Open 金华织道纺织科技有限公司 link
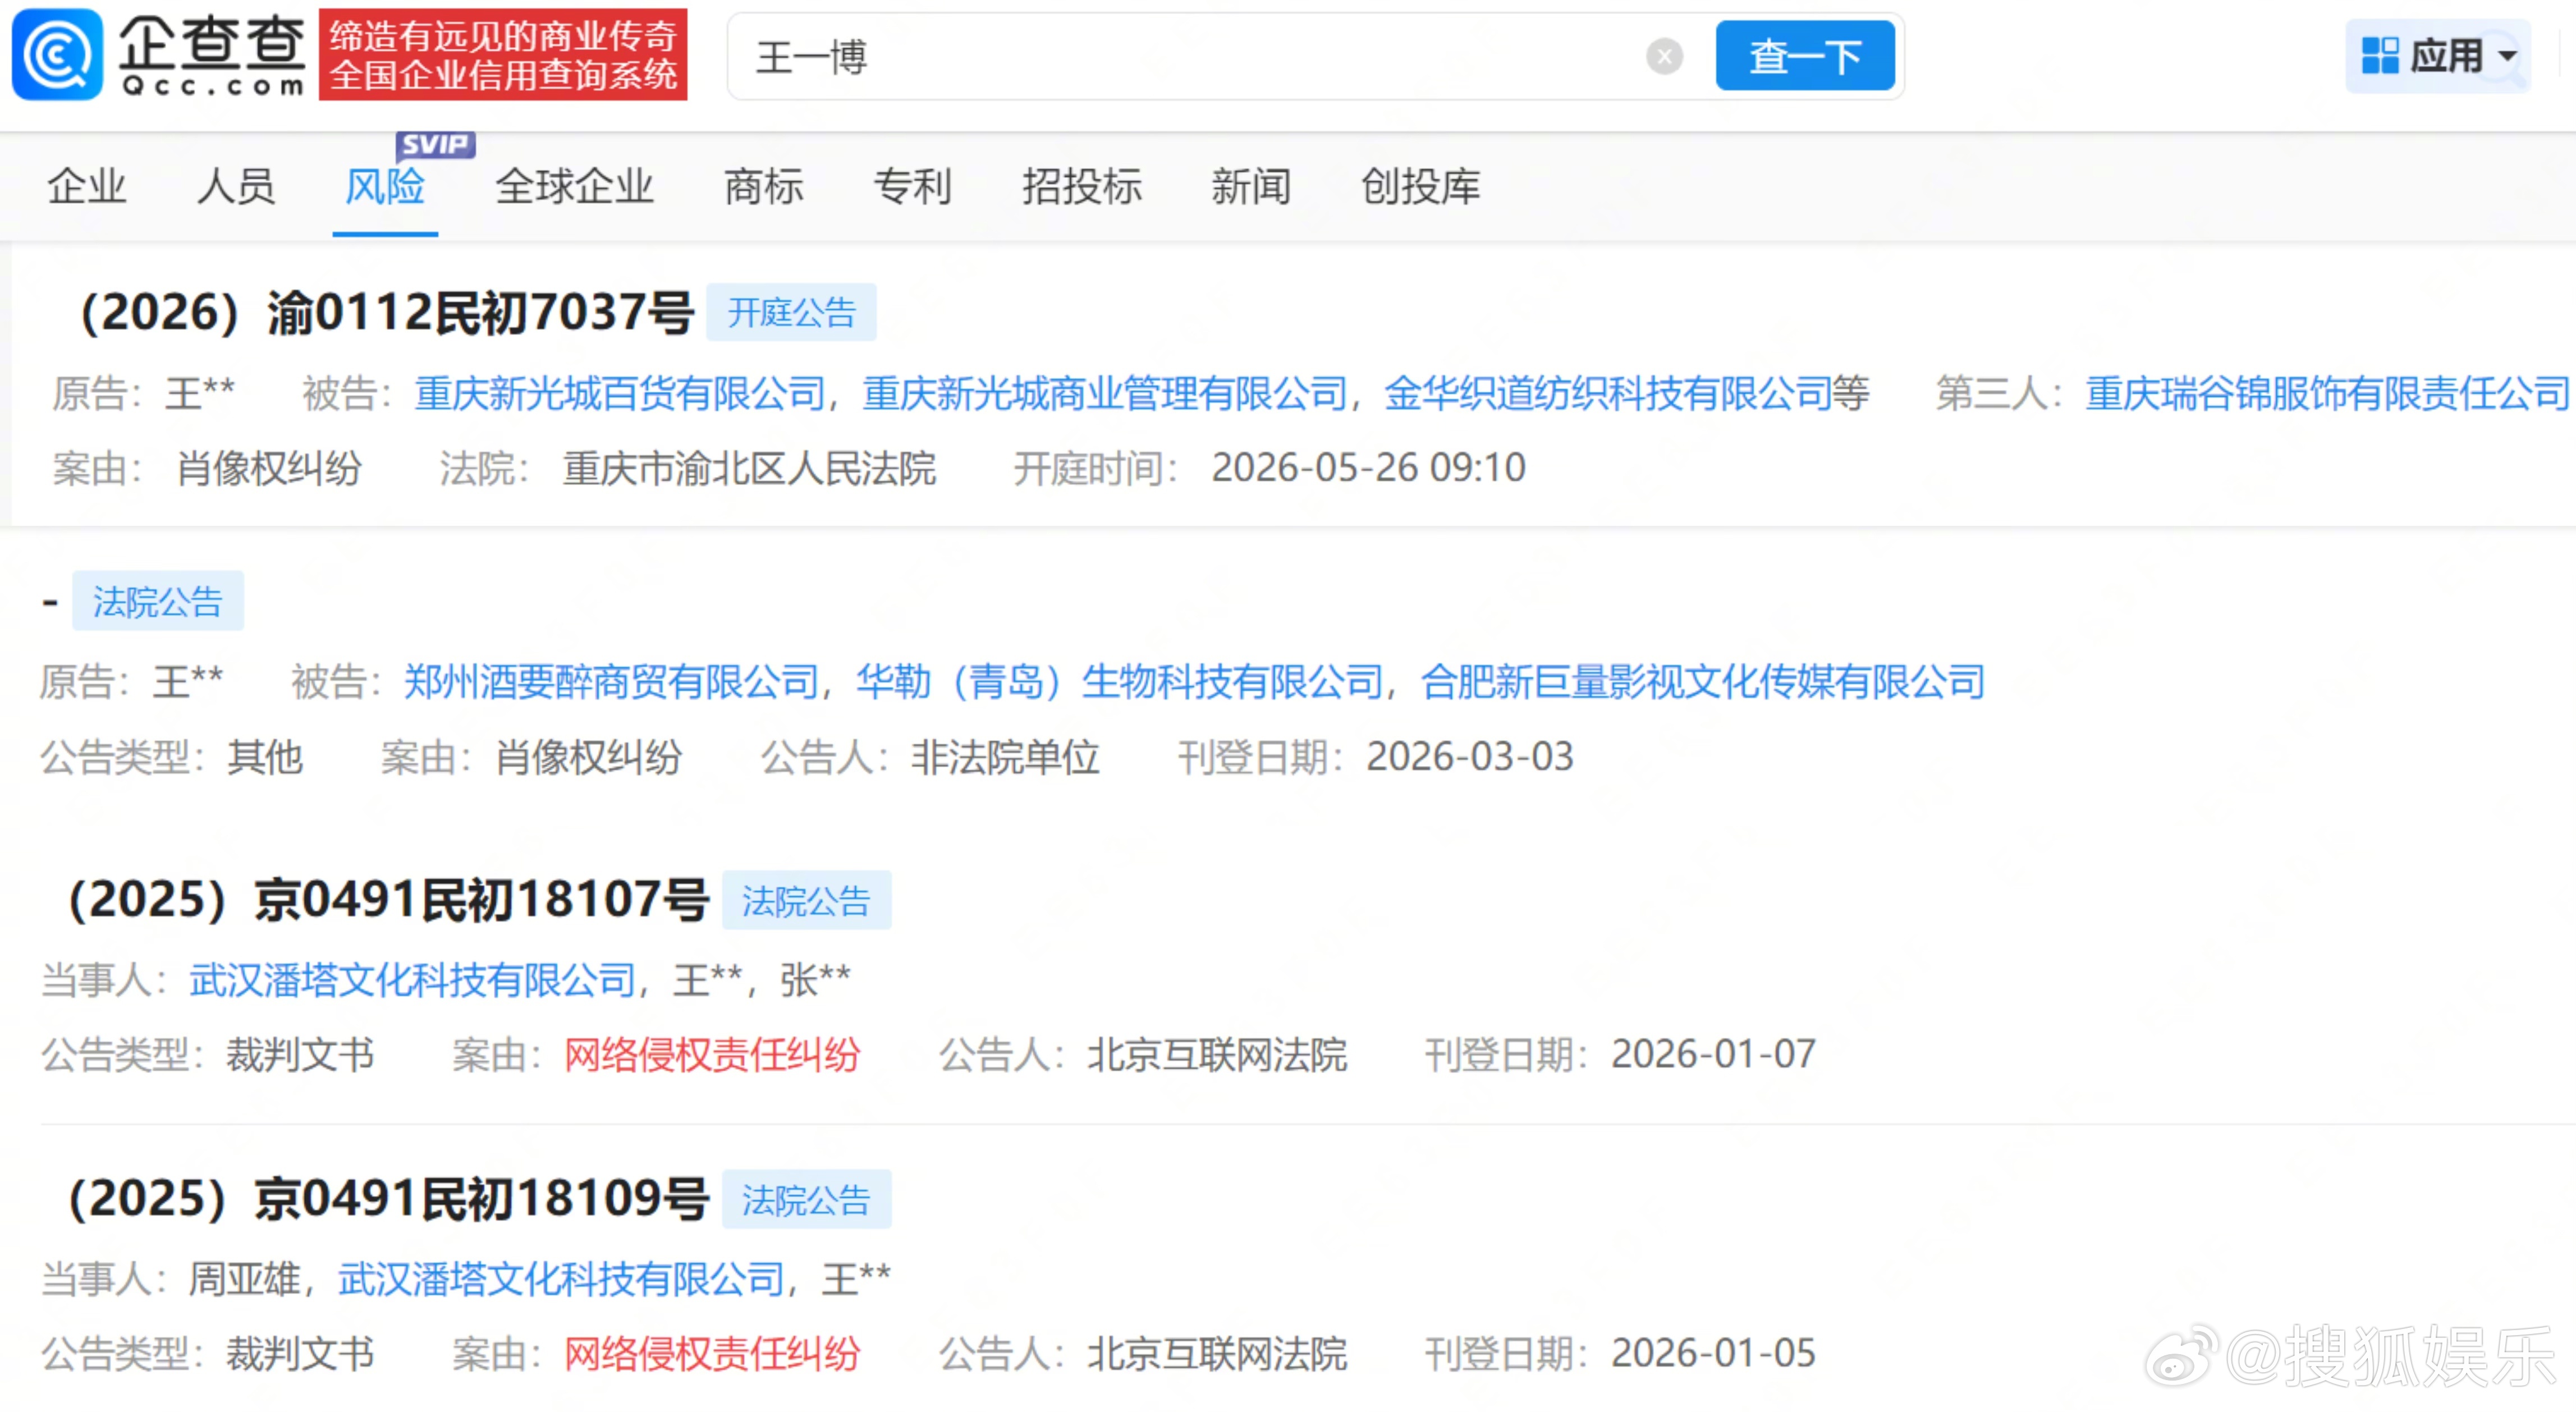2576x1412 pixels. click(x=1608, y=393)
